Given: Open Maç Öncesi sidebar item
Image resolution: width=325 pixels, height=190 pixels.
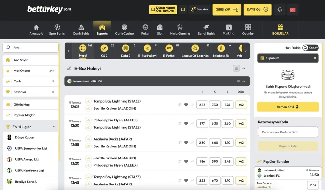Looking at the screenshot, I should [31, 71].
